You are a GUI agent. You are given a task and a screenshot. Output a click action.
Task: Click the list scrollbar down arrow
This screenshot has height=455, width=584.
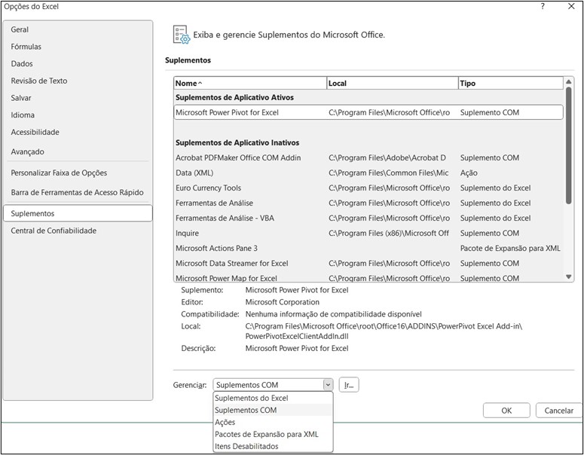pyautogui.click(x=568, y=276)
